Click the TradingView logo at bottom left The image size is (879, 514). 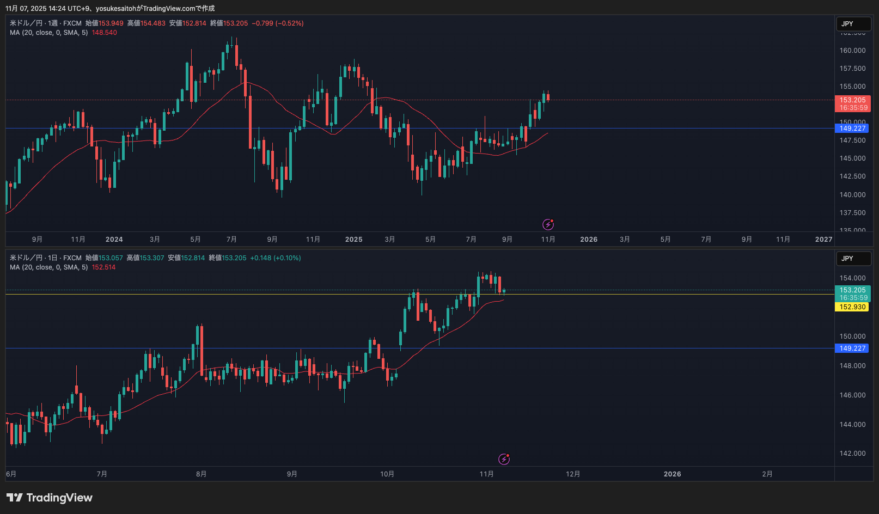pyautogui.click(x=50, y=498)
